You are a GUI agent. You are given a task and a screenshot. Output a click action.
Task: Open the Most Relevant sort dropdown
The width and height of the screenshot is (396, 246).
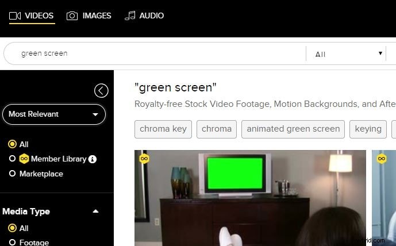click(x=54, y=114)
